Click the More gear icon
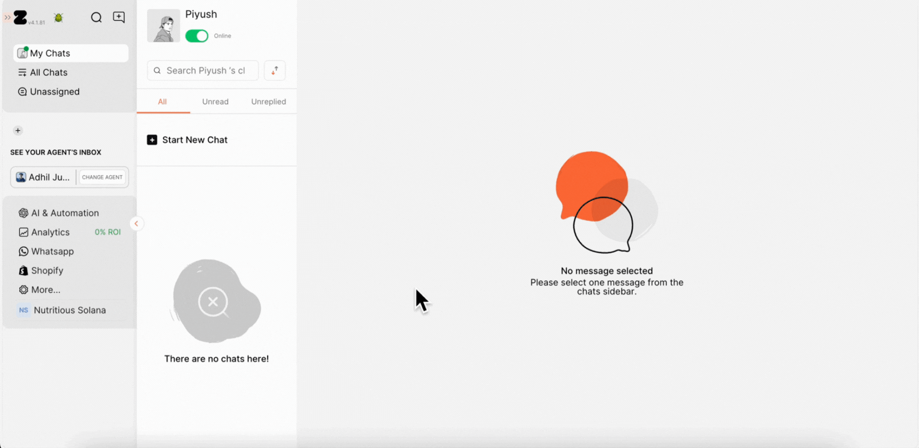 click(x=23, y=290)
